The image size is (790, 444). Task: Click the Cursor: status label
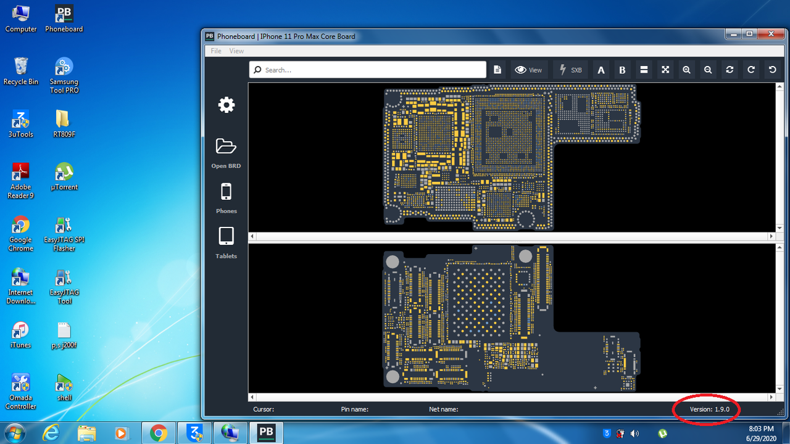[264, 409]
